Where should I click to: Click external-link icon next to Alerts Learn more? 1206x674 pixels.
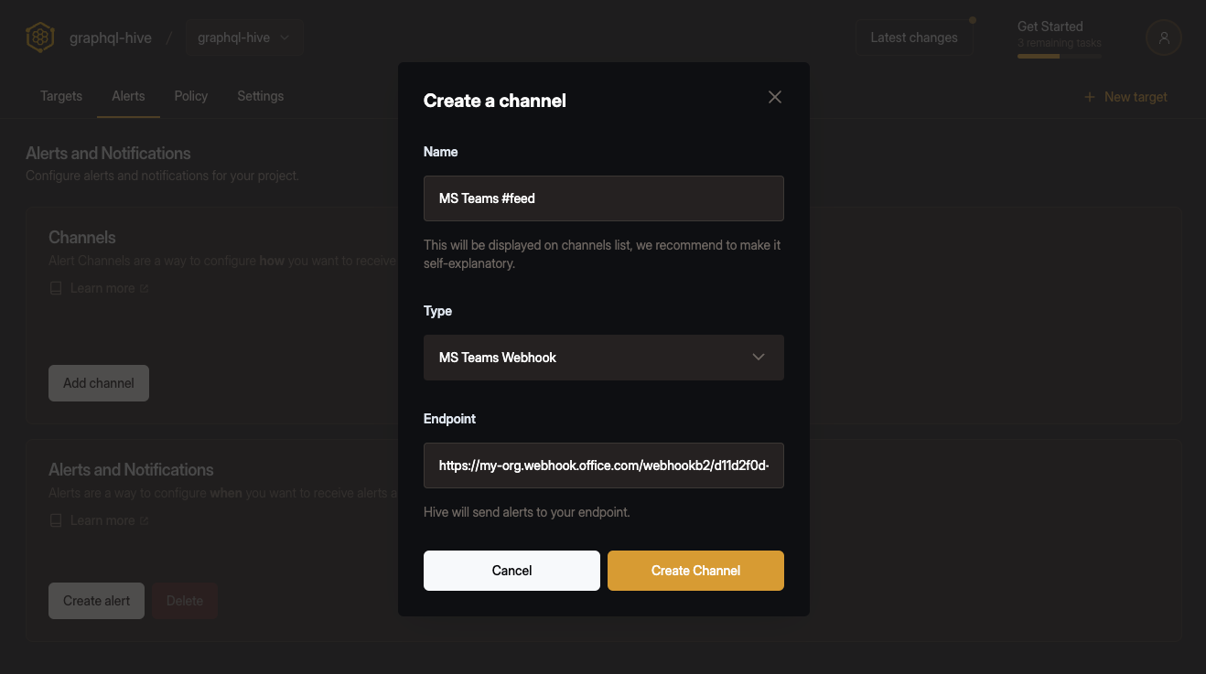[144, 519]
